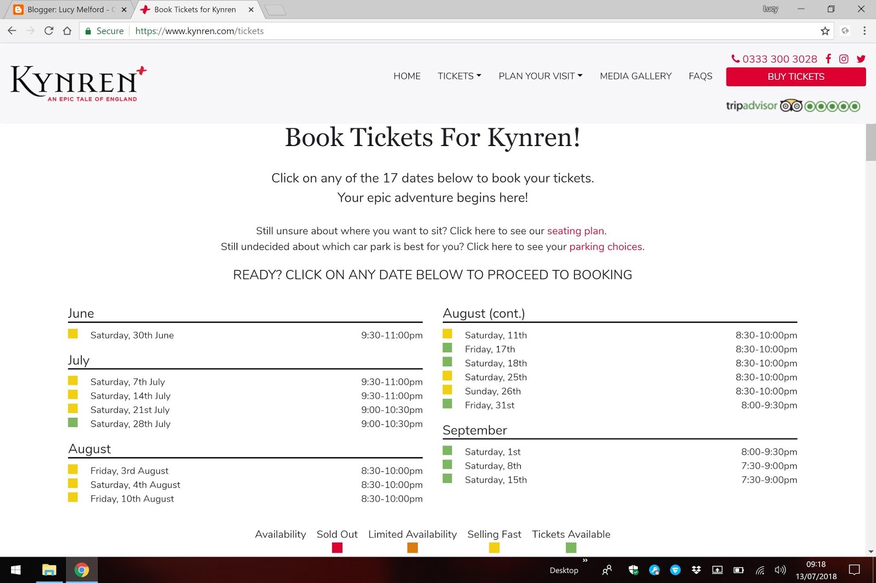Click the red BUY TICKETS button

(x=795, y=77)
